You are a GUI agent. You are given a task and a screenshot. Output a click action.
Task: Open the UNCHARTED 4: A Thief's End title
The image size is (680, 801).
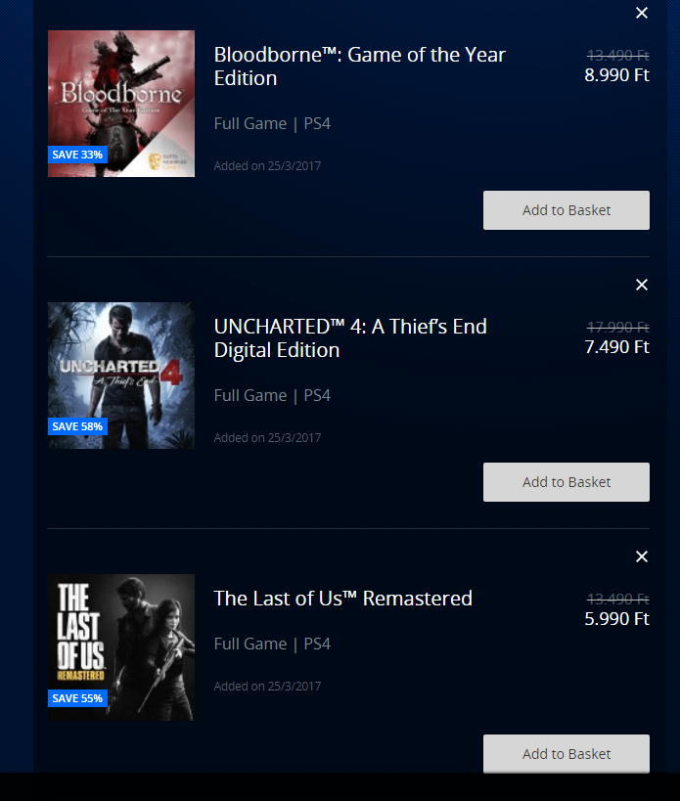click(350, 338)
